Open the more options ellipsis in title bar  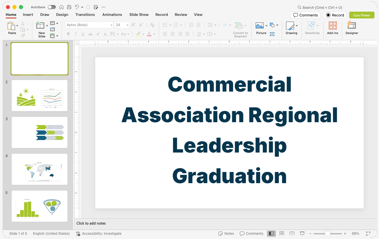coord(103,7)
